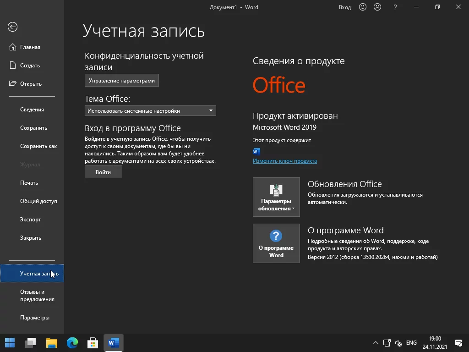Open Windows Start menu
Screen dimensions: 469x352
(10, 343)
